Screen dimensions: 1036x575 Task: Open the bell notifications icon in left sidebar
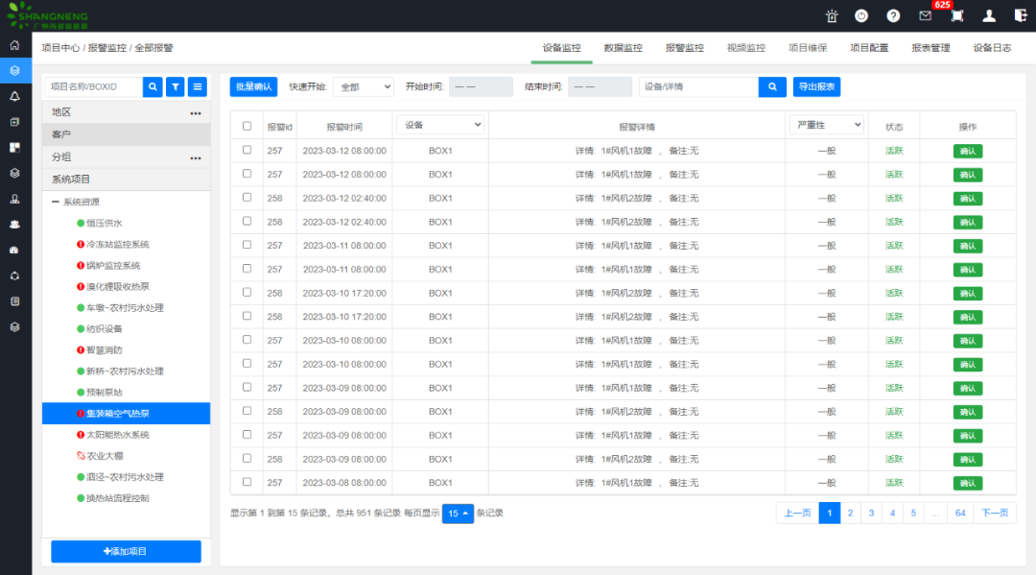tap(14, 96)
